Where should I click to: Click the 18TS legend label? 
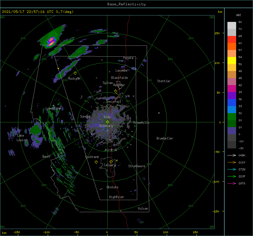pyautogui.click(x=242, y=183)
